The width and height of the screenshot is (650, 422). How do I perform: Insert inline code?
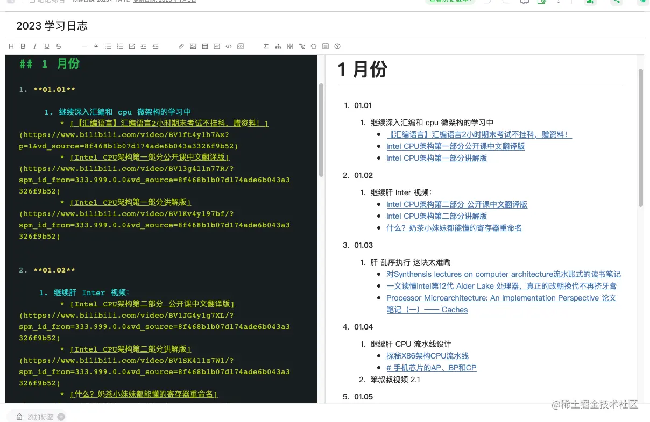(x=229, y=46)
